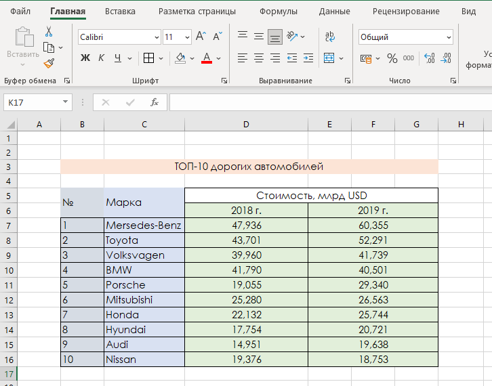Click the accounting currency format icon
This screenshot has width=492, height=386.
click(366, 58)
